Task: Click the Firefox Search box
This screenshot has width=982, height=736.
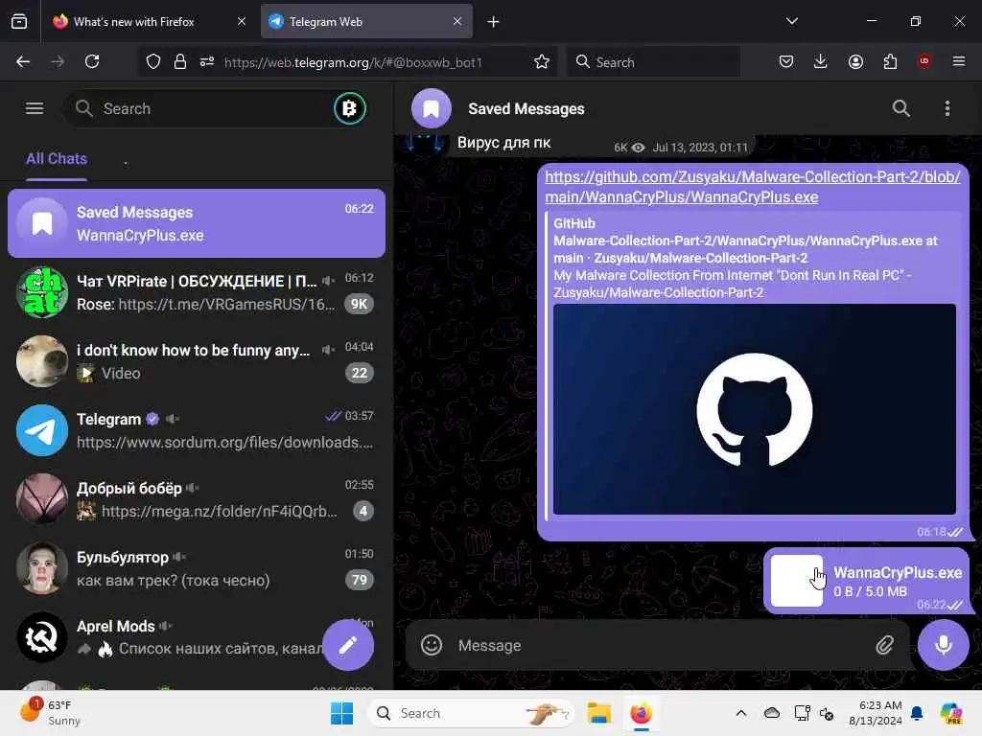Action: click(653, 62)
